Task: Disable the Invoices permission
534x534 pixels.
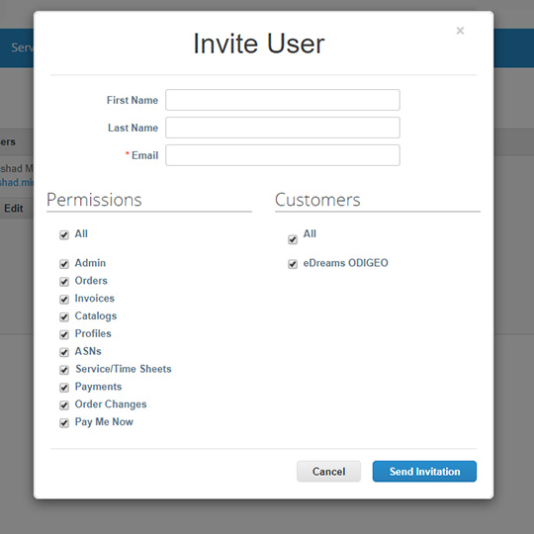Action: (64, 300)
